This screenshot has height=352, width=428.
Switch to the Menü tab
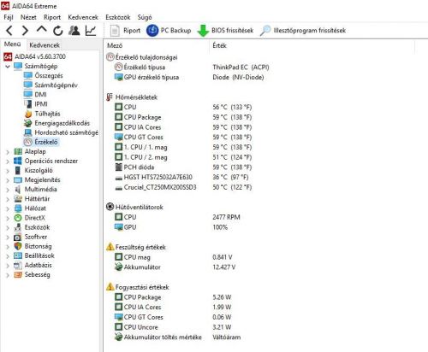13,44
